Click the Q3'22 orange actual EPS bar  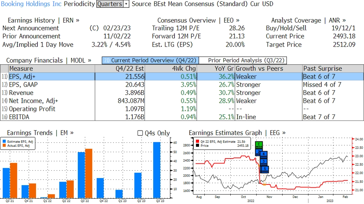tap(89, 173)
